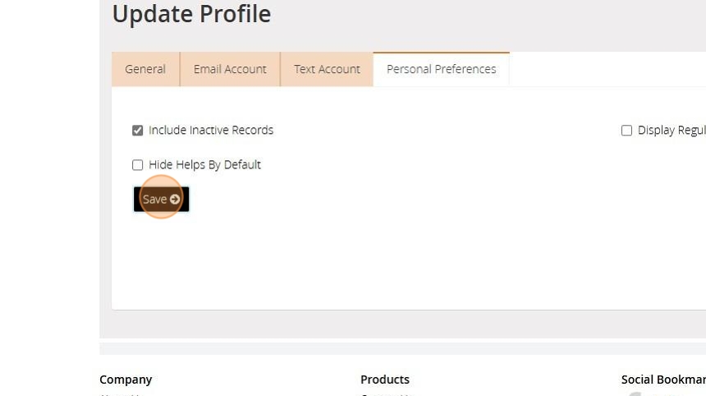Screen dimensions: 706x396
Task: Tick the Display Regul… checkbox at right
Action: point(627,131)
